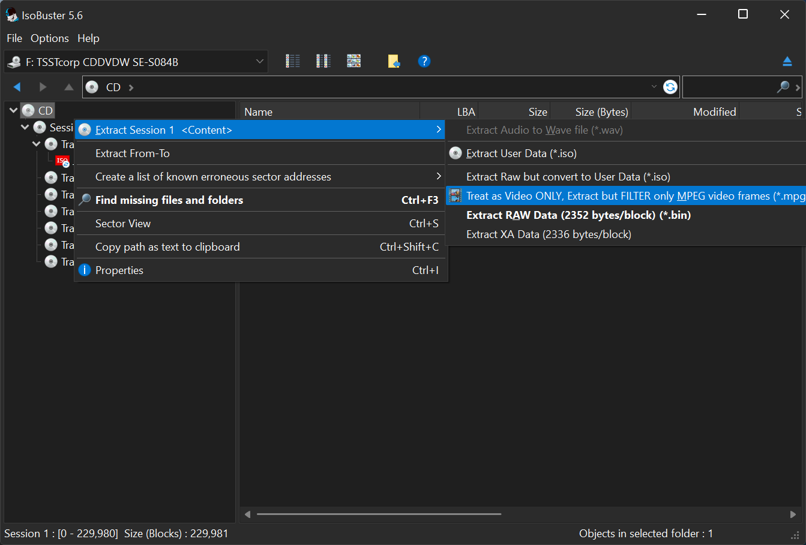Open the drive selection dropdown
806x545 pixels.
click(259, 61)
